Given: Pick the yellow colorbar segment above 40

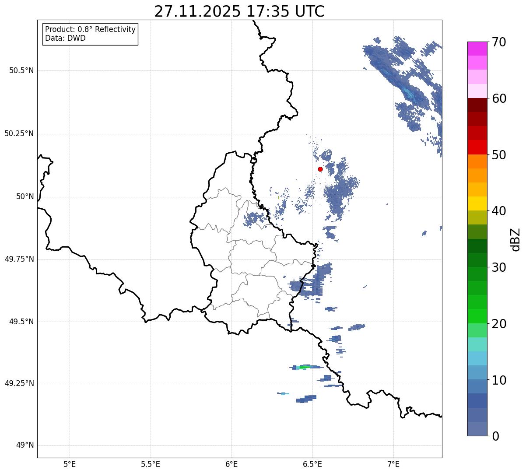Looking at the screenshot, I should click(477, 203).
